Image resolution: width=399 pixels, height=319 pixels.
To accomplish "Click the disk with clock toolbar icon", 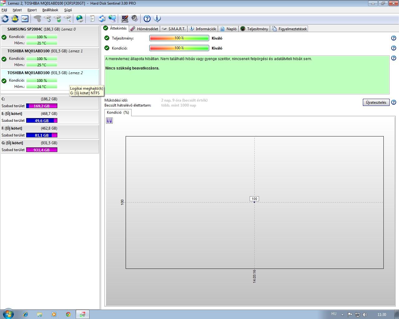I will 47,19.
